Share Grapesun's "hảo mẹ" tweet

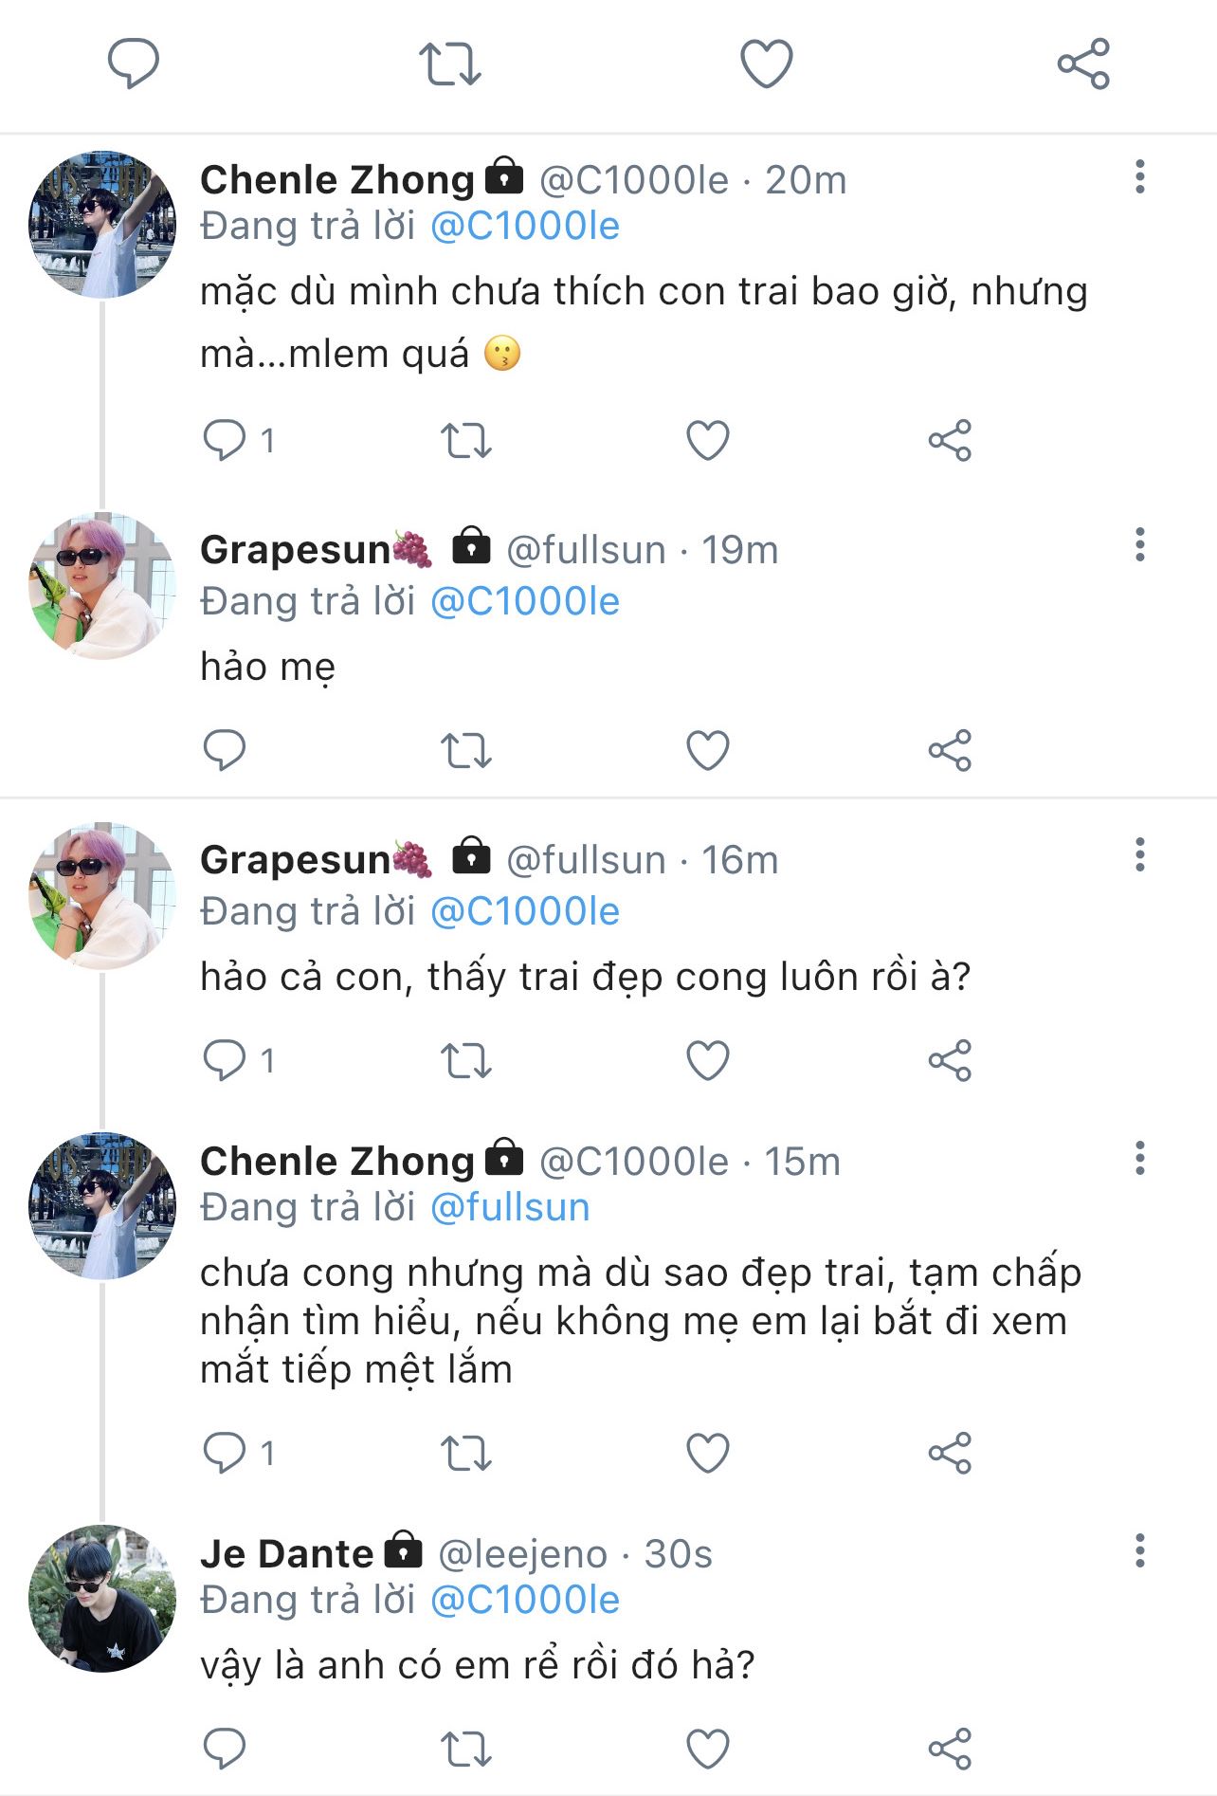pyautogui.click(x=950, y=750)
